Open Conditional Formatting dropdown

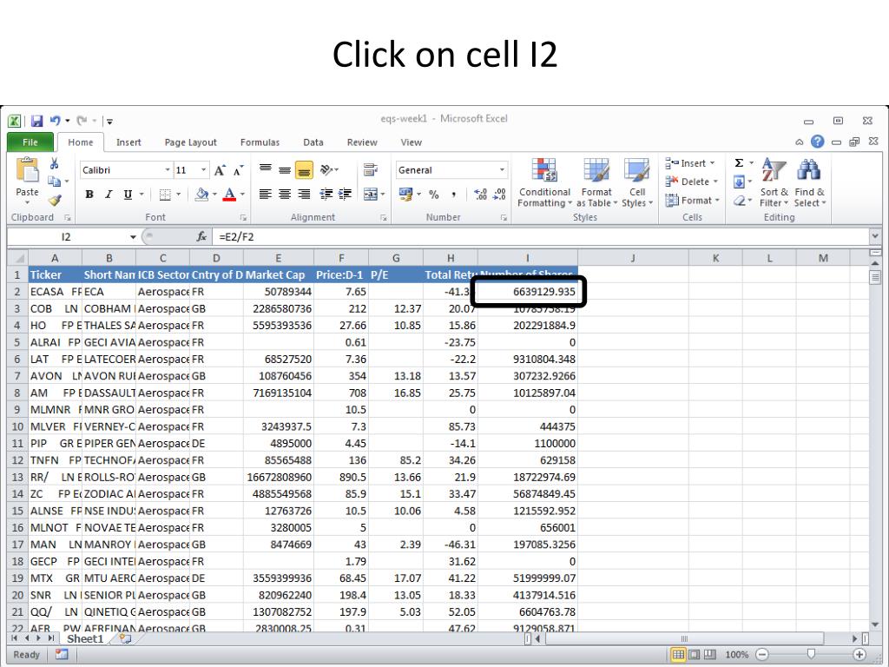pos(544,182)
